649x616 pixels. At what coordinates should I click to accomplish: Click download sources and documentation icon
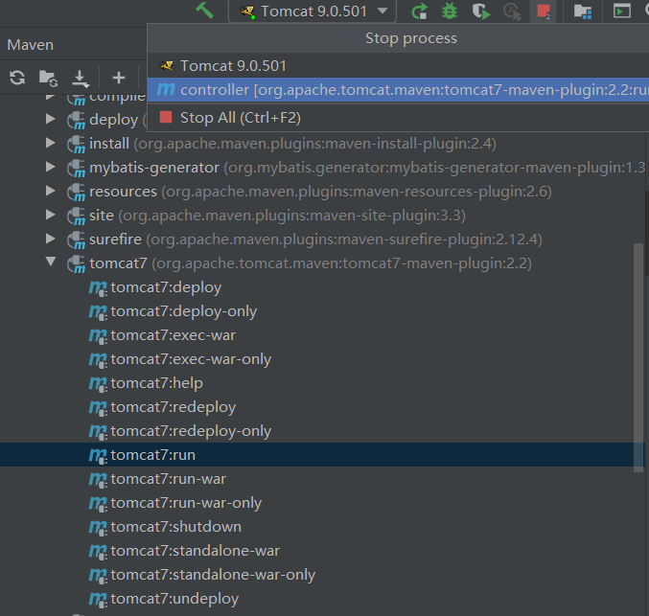click(x=80, y=79)
